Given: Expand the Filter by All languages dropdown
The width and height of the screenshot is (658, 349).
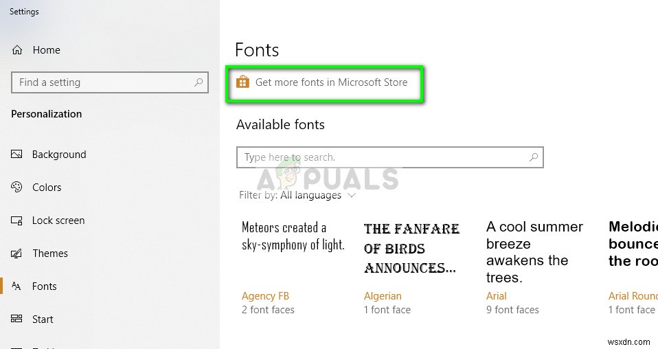Looking at the screenshot, I should pyautogui.click(x=352, y=195).
